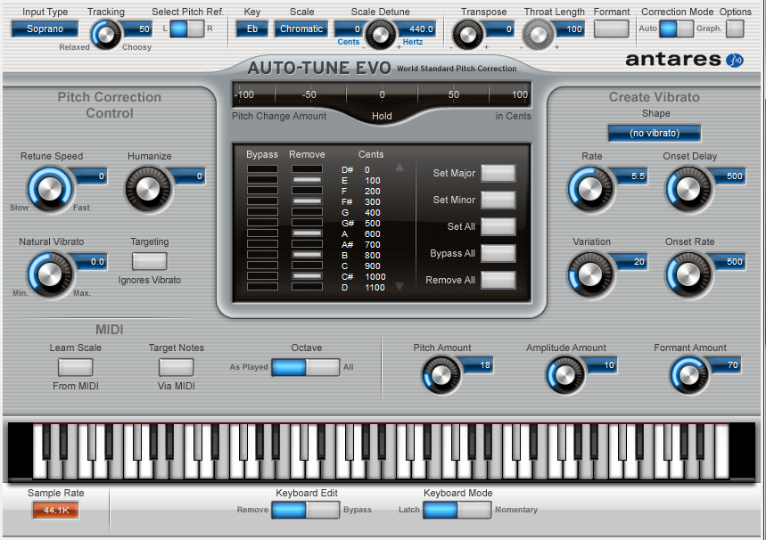Click the Scale Detune knob
The height and width of the screenshot is (540, 766).
(x=381, y=35)
